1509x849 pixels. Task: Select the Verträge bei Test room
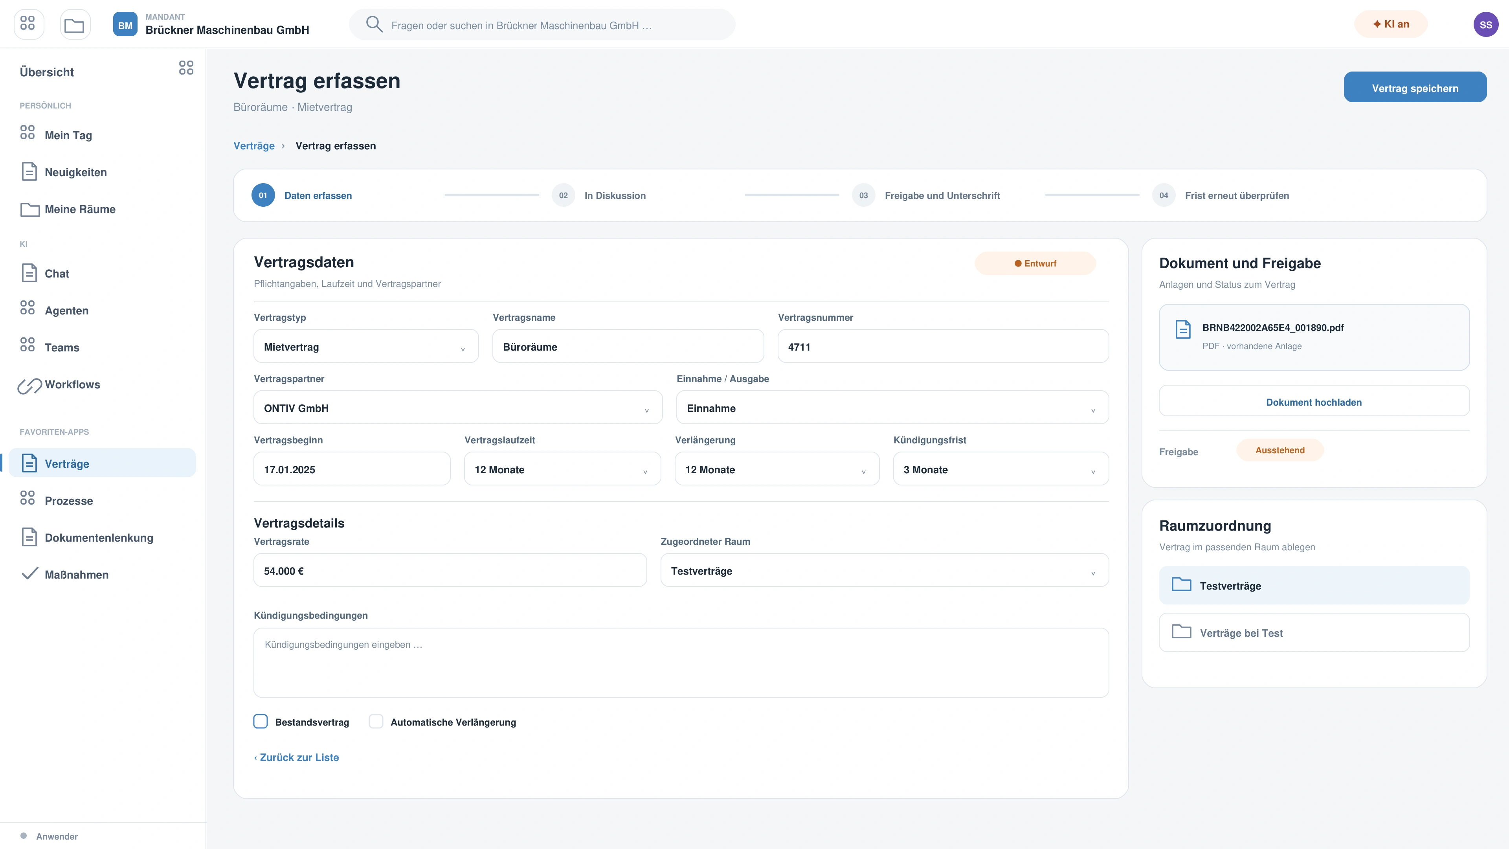[1314, 632]
